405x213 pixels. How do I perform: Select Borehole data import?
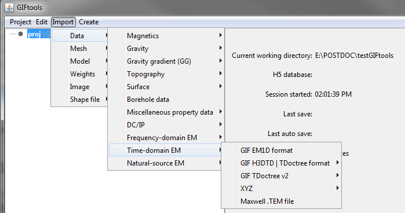166,100
